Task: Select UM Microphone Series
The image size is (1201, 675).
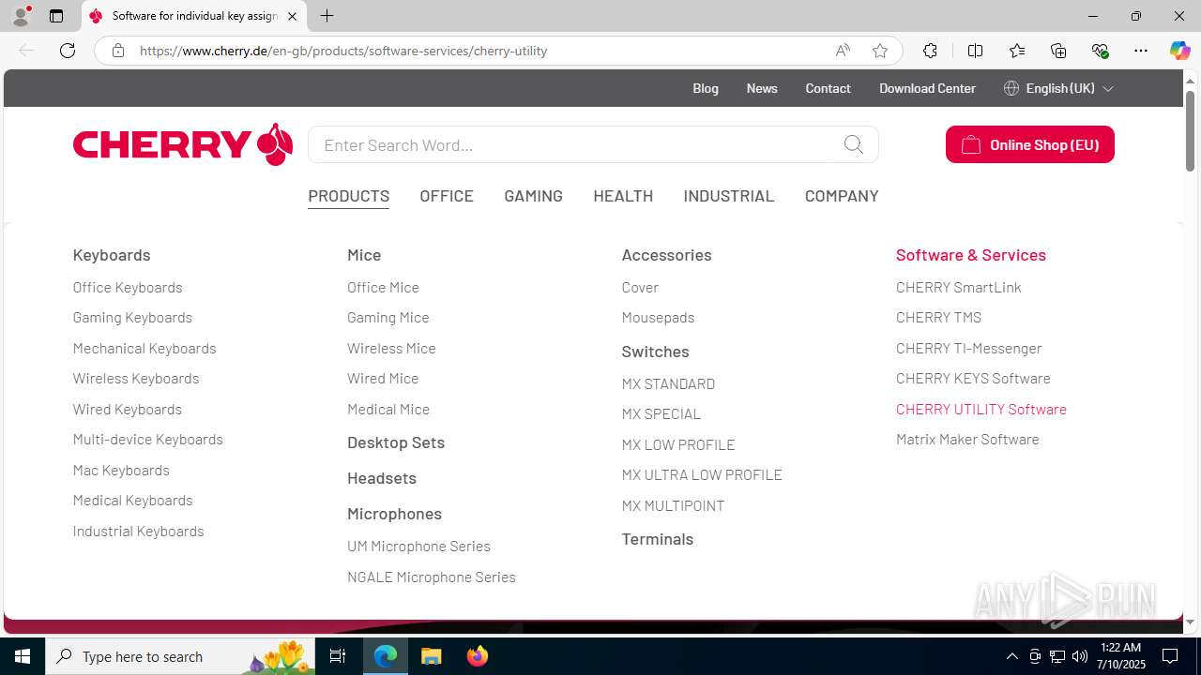Action: (418, 546)
